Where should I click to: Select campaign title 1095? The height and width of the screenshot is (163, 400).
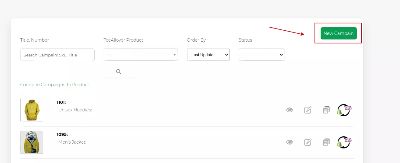tap(62, 135)
